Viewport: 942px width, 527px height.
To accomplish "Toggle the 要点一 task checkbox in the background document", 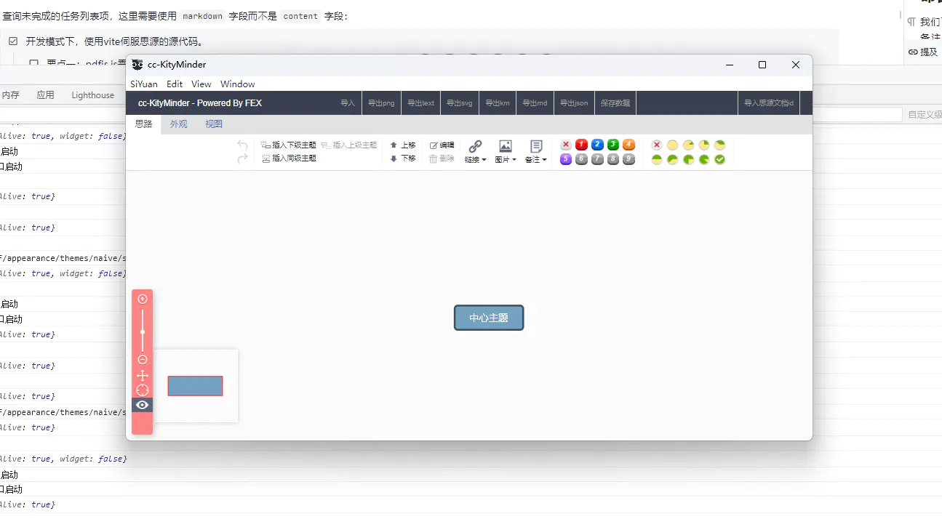I will tap(34, 63).
